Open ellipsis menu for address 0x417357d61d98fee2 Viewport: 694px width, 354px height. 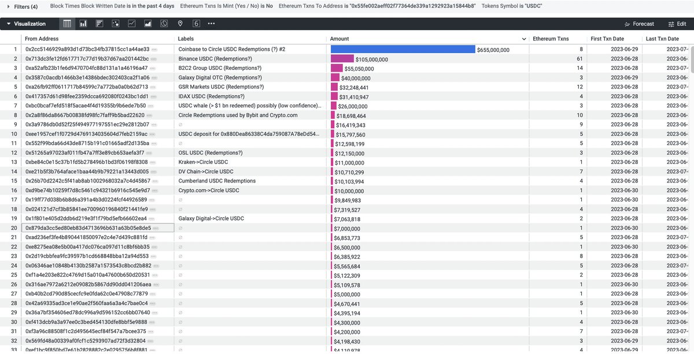coord(153,96)
